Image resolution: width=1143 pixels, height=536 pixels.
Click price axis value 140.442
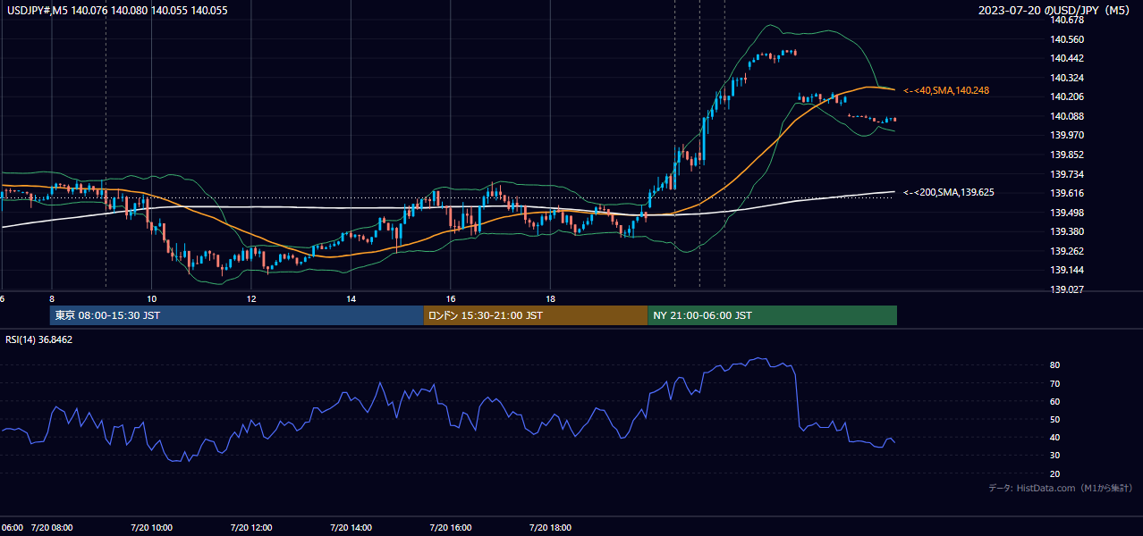(1068, 58)
